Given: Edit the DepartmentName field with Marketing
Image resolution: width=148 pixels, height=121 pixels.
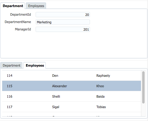Looking at the screenshot, I should point(63,22).
